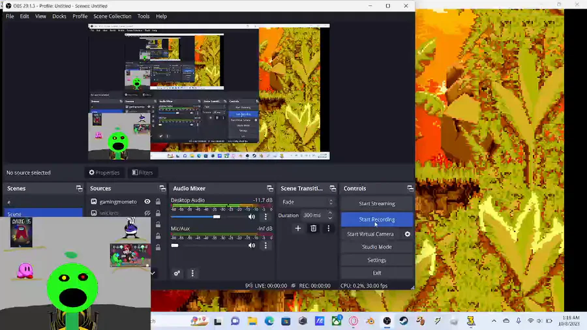Screen dimensions: 587x330
Task: Open the Fade transition dropdown
Action: [307, 202]
